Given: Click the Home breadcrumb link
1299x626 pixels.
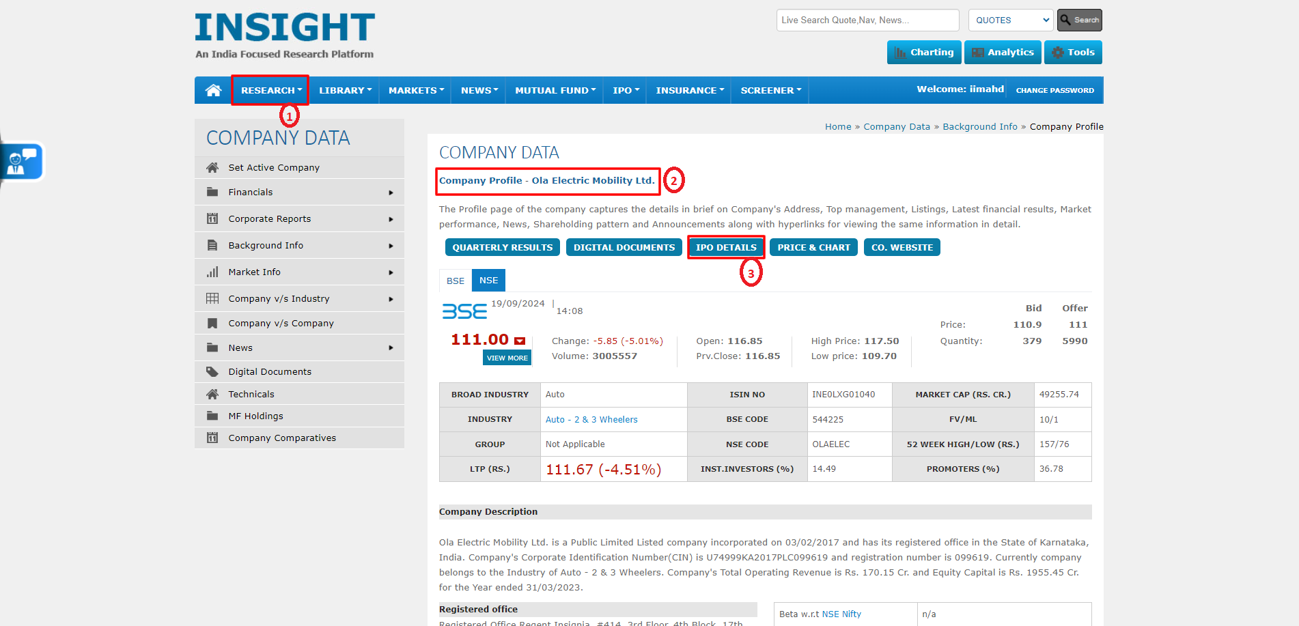Looking at the screenshot, I should point(838,126).
